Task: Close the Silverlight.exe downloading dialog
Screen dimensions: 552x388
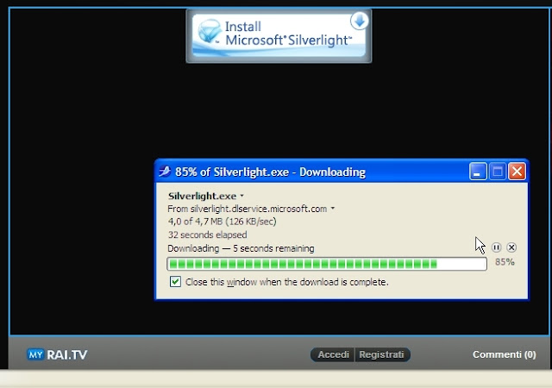Action: 517,172
